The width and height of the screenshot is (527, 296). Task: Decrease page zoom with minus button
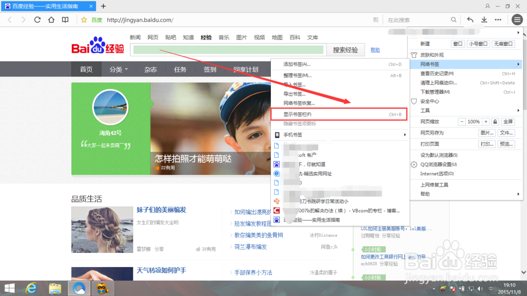(x=462, y=122)
